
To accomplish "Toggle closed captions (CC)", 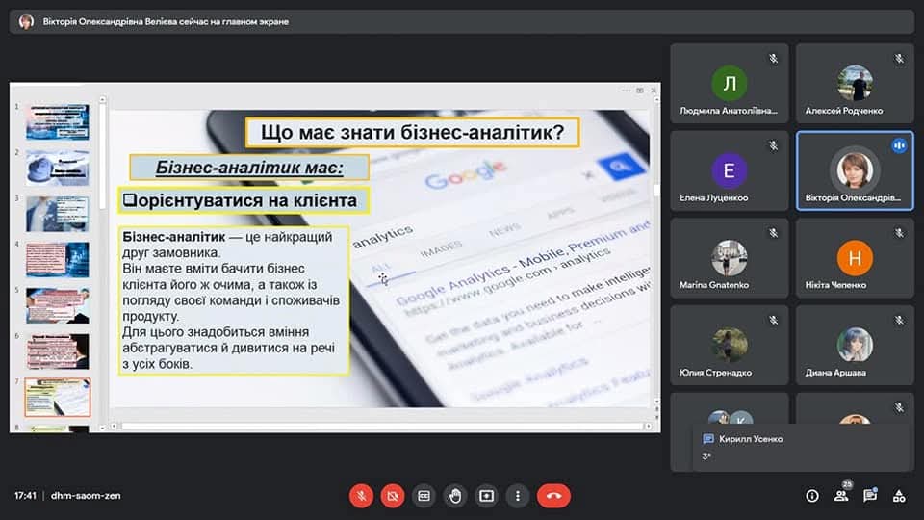I will [x=423, y=496].
